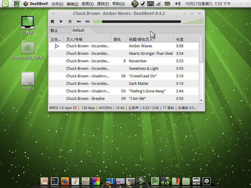Click the playlist vertical scrollbar thumb
Viewport: 251px width, 188px height.
point(201,49)
